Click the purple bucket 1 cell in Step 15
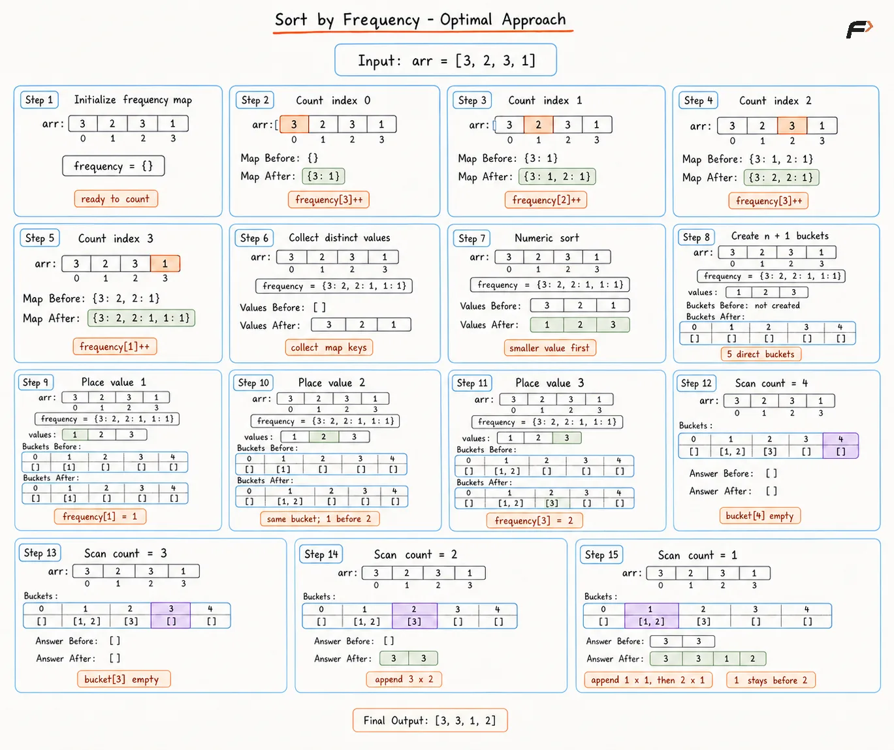This screenshot has height=750, width=894. (x=651, y=616)
